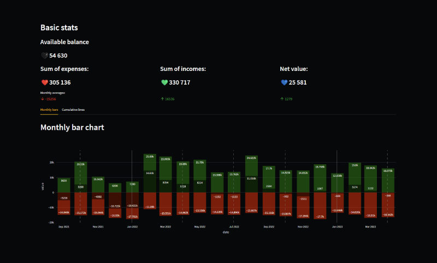The image size is (437, 263).
Task: Click the red heart expenses icon
Action: pyautogui.click(x=44, y=82)
